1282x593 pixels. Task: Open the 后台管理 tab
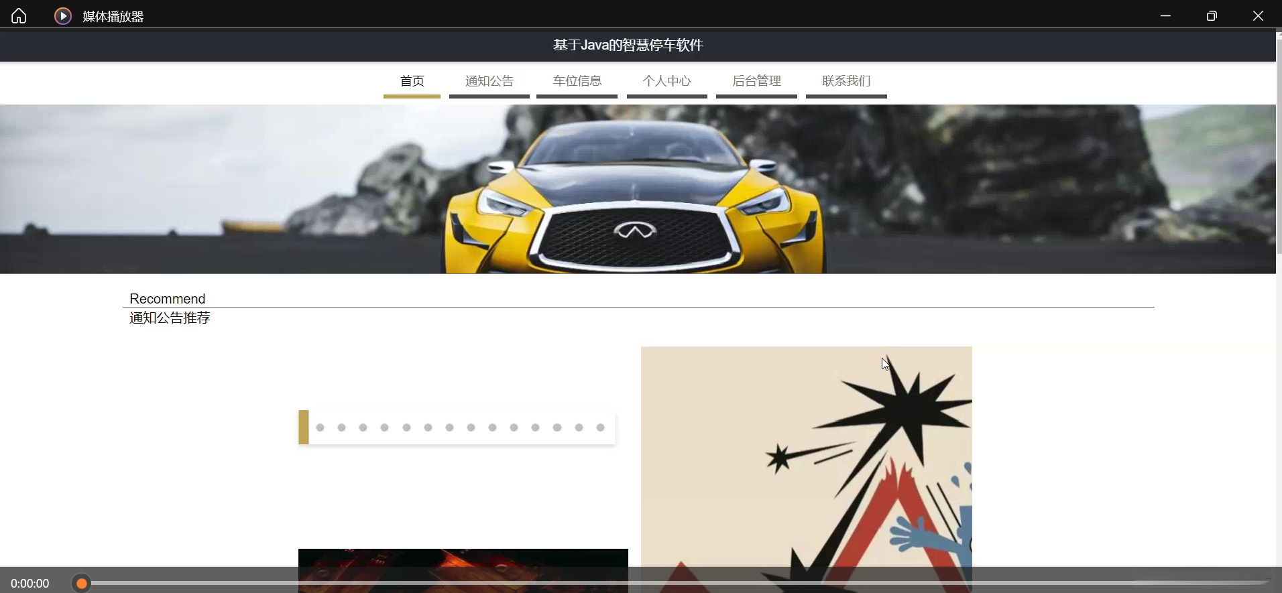tap(756, 82)
